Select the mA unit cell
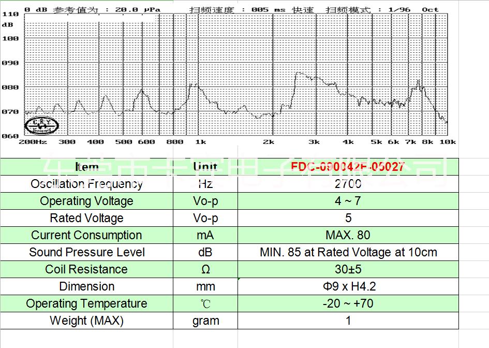 pyautogui.click(x=205, y=235)
